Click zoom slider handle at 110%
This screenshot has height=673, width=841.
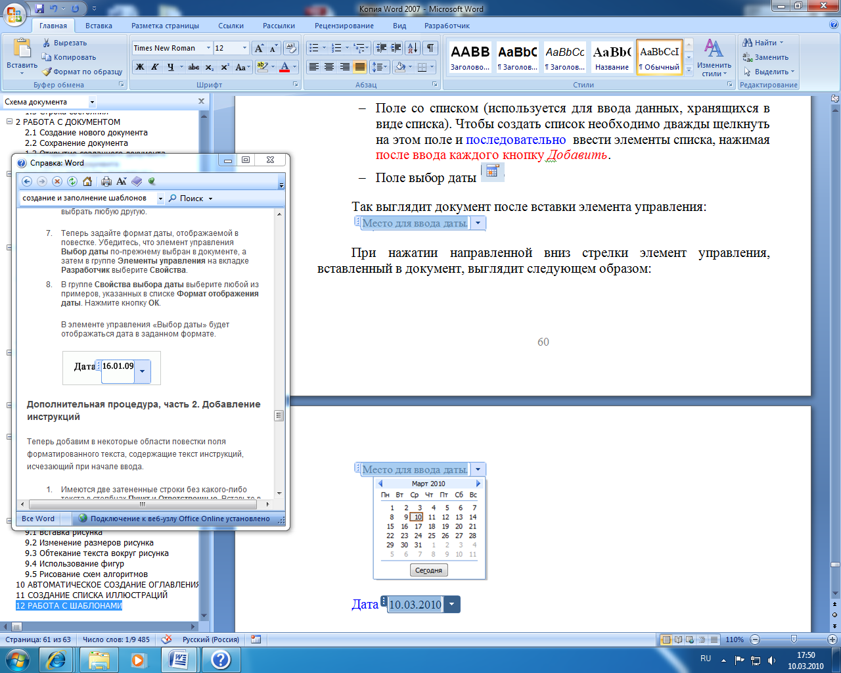point(794,639)
